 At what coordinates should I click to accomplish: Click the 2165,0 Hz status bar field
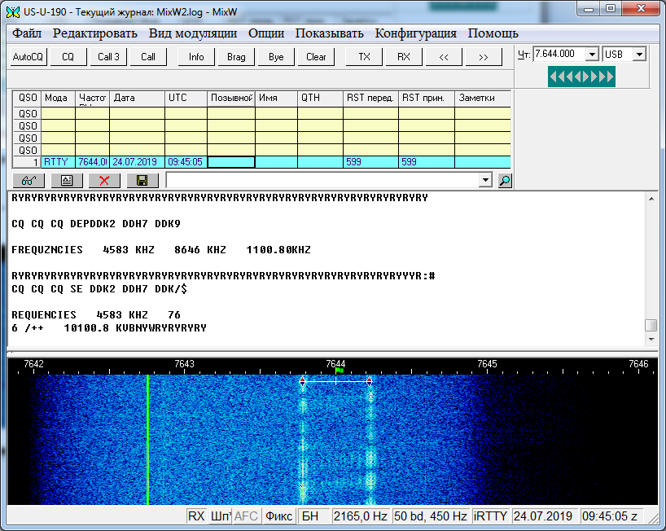(360, 516)
